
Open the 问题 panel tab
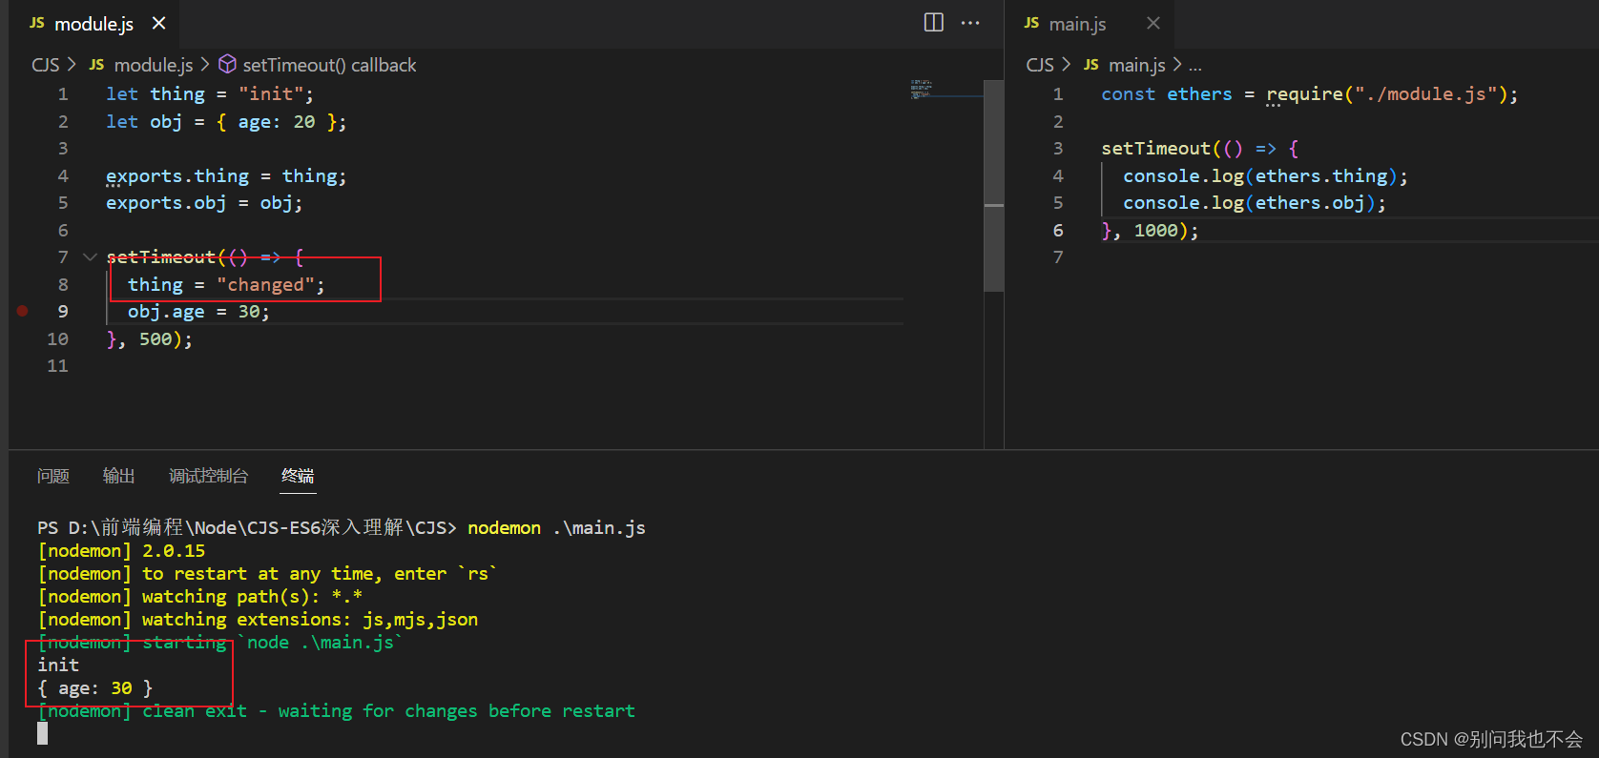[x=53, y=476]
